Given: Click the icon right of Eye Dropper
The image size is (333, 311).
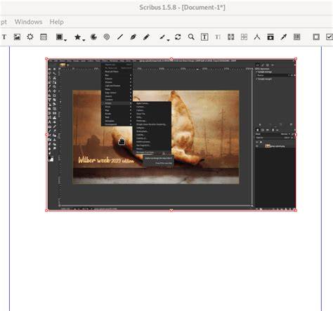Looking at the screenshot, I should coord(297,37).
